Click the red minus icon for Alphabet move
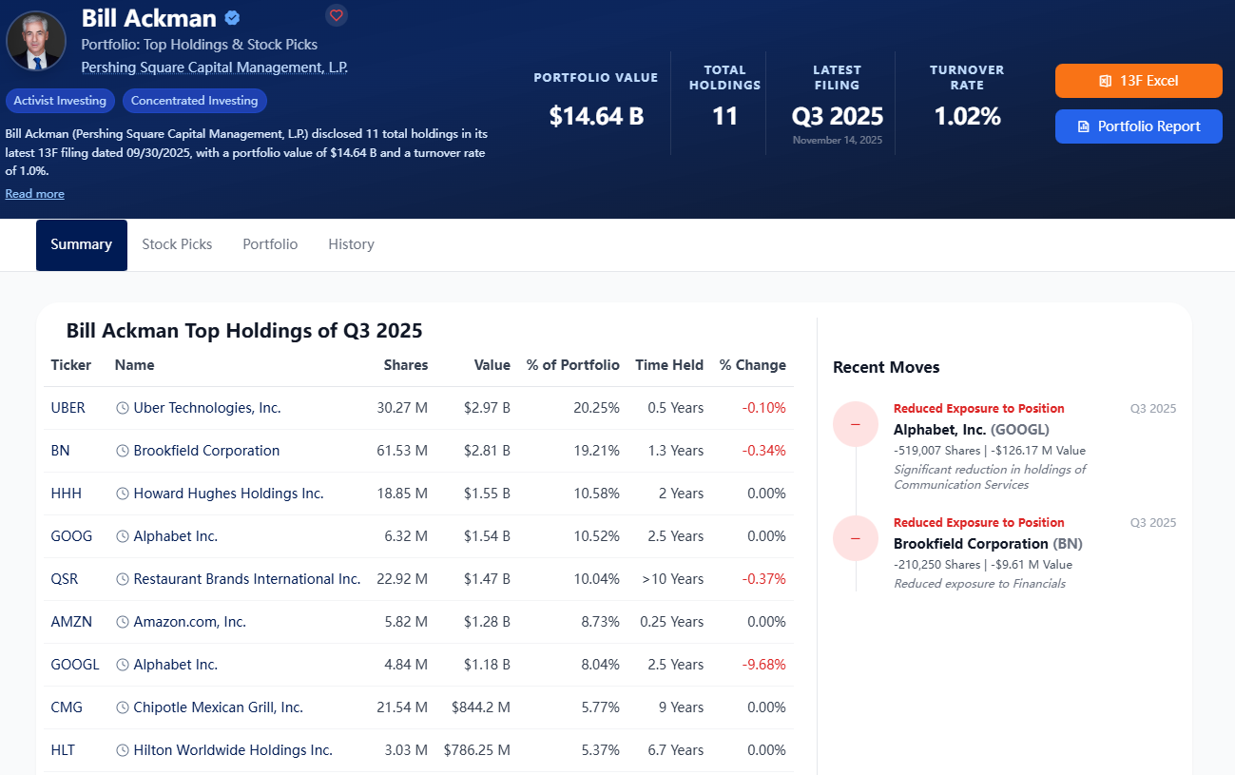 tap(856, 424)
